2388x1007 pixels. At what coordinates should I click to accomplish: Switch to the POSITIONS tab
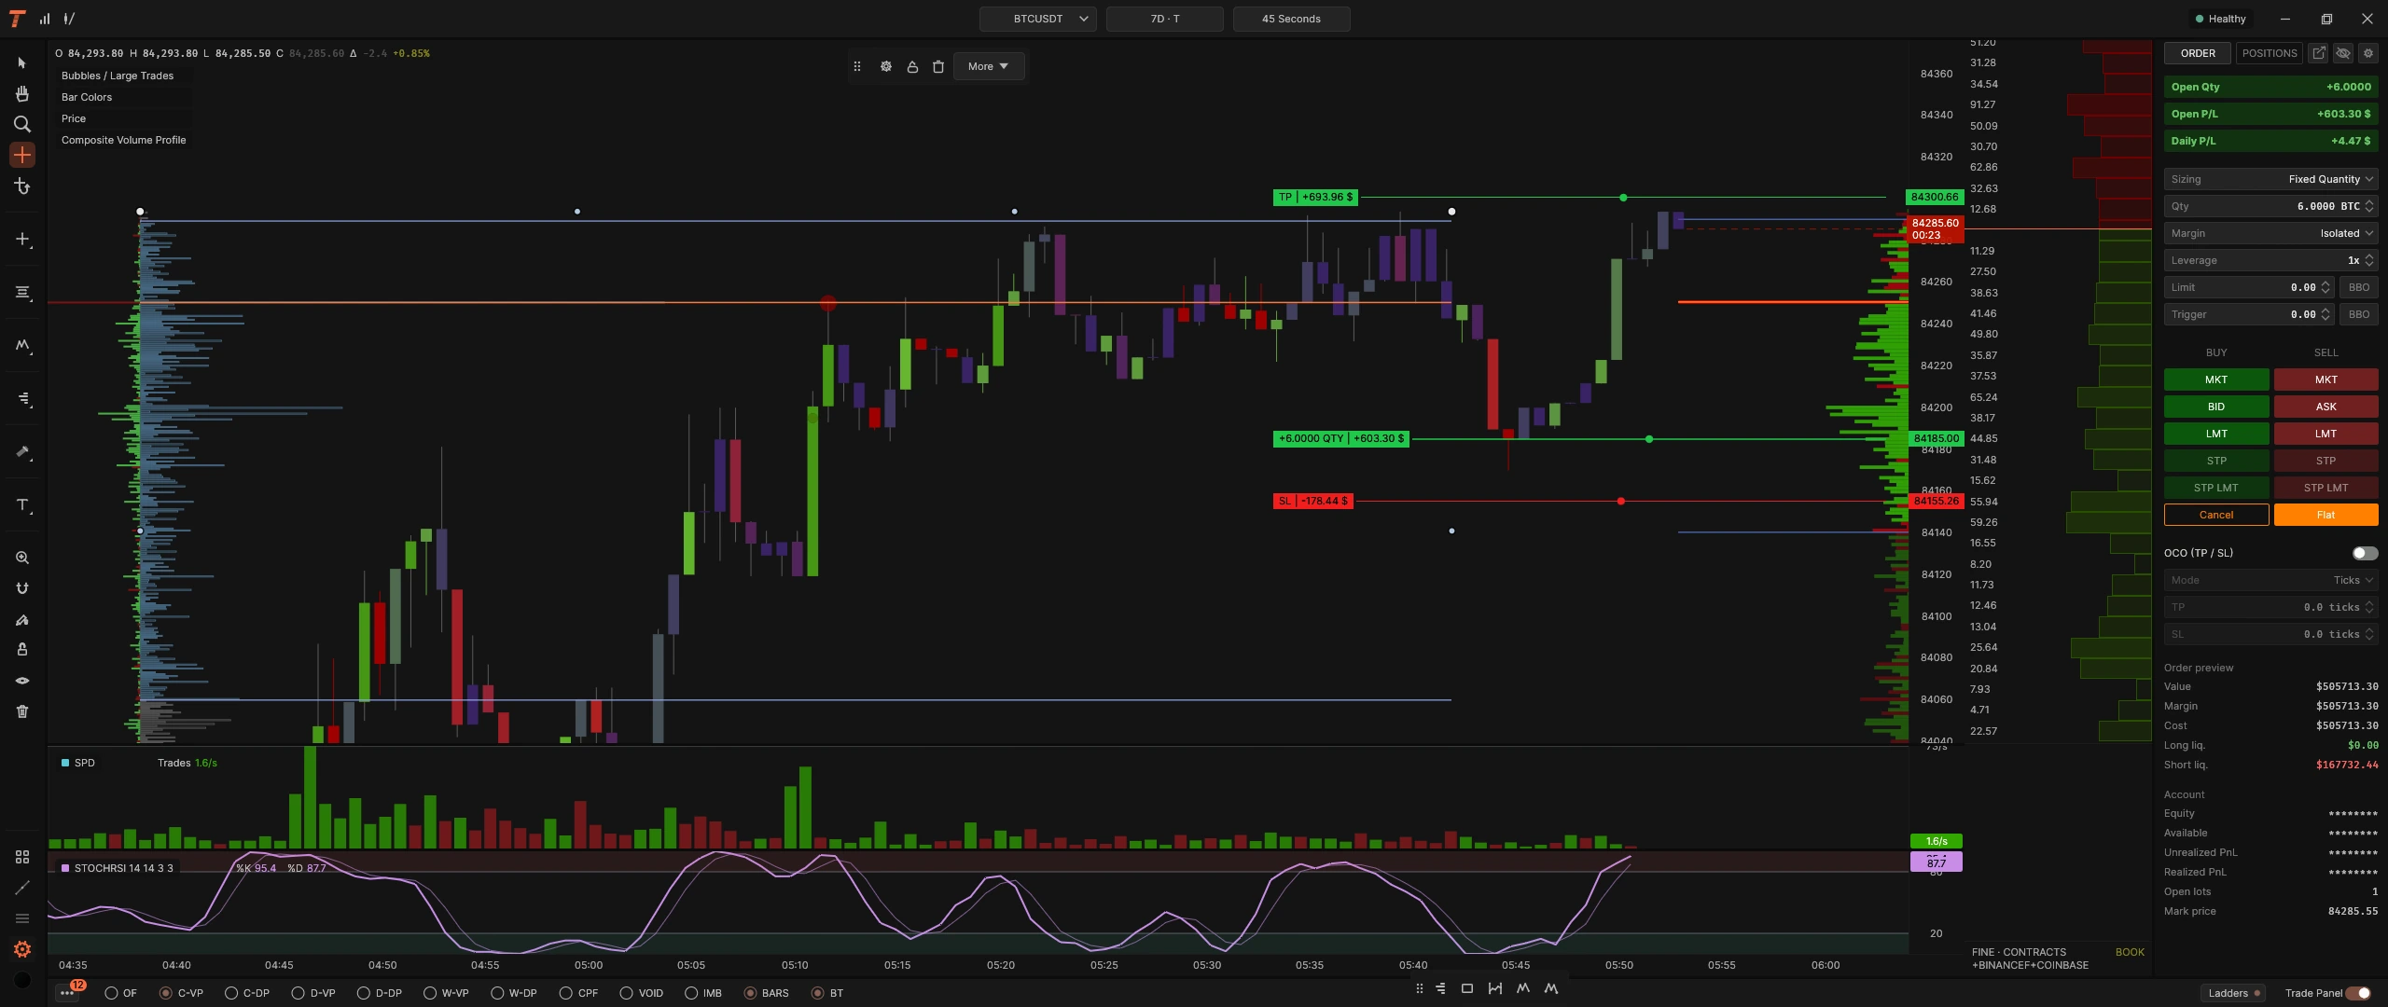2270,53
